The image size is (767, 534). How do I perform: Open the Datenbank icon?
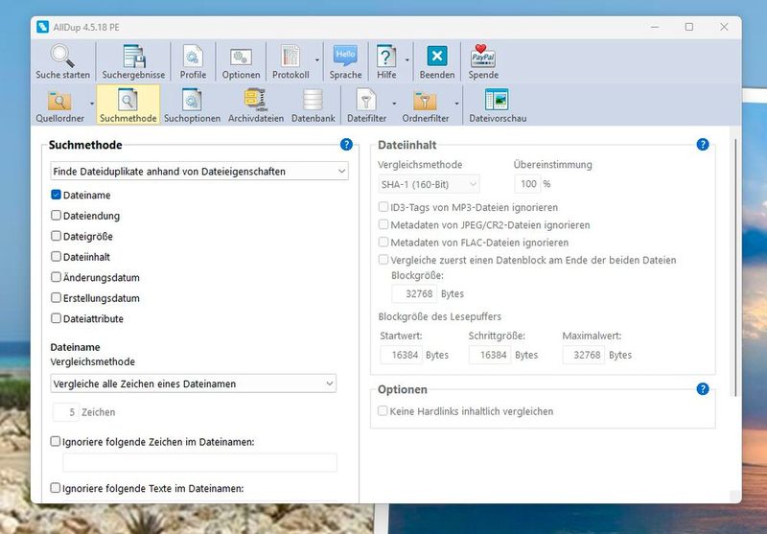313,102
